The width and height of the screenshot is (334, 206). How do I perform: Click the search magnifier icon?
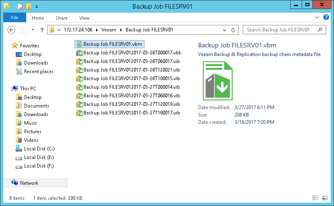(320, 30)
